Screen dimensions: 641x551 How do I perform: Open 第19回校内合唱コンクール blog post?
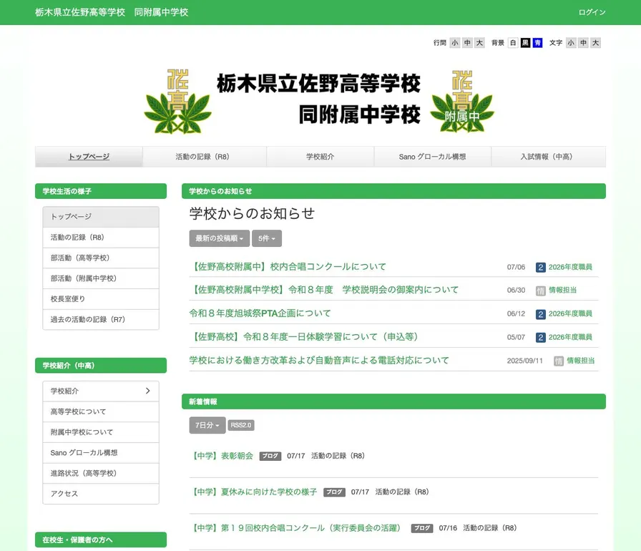pos(298,527)
